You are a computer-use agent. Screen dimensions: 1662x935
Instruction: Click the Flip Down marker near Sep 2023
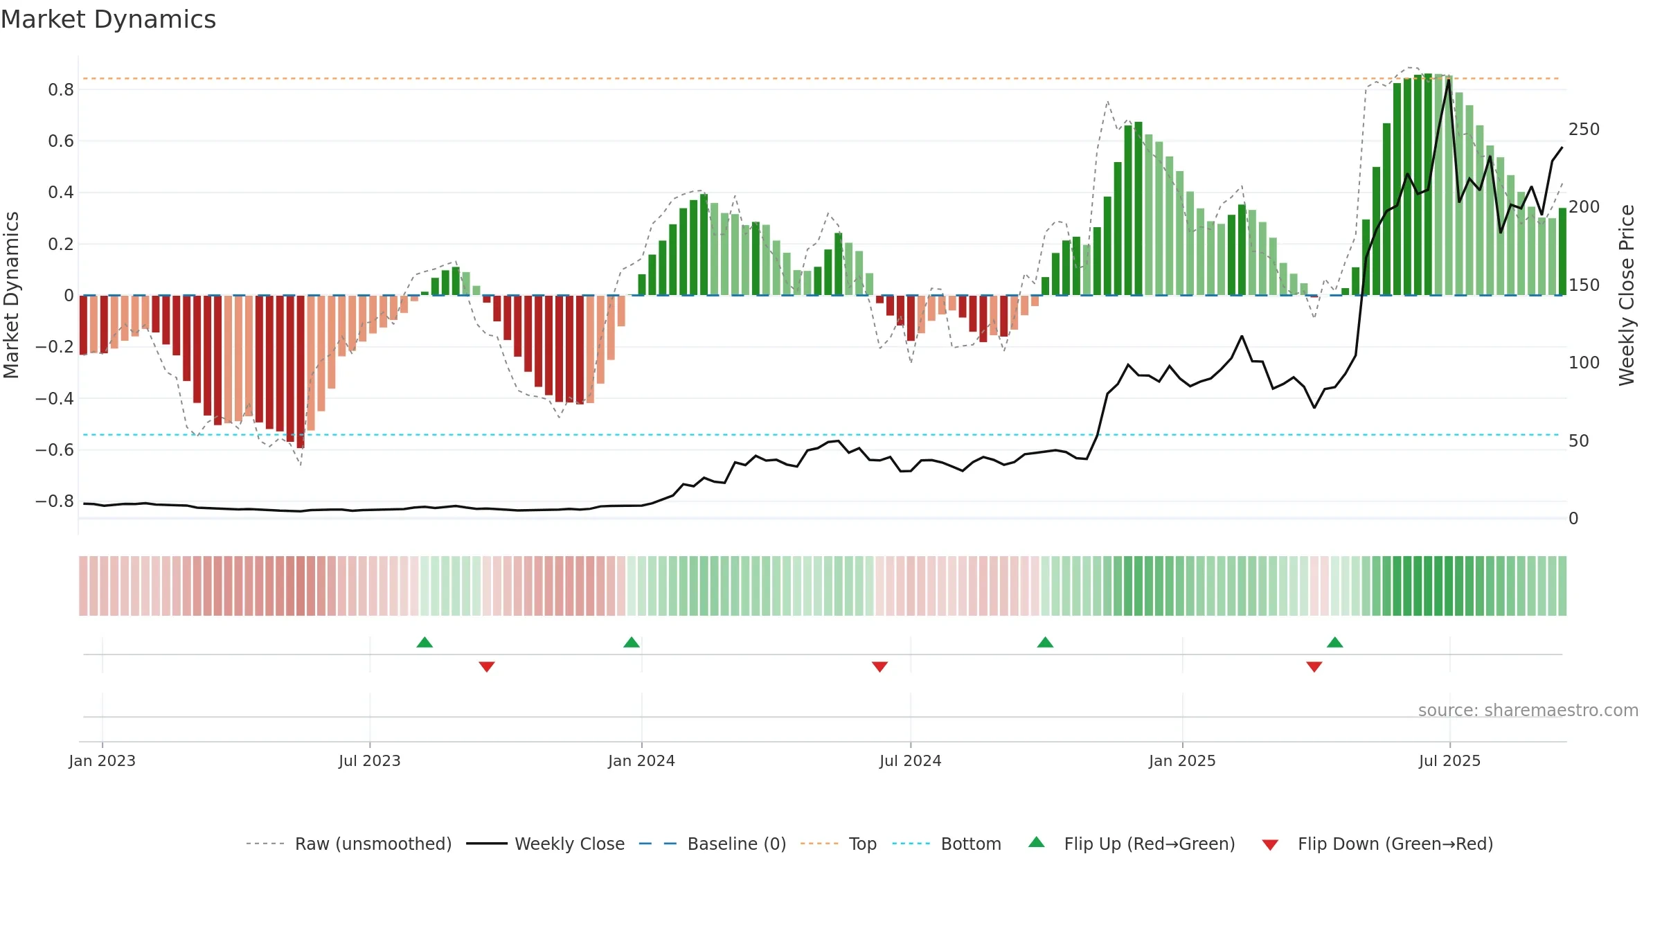point(487,666)
